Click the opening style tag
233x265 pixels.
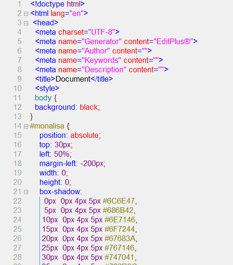point(47,88)
